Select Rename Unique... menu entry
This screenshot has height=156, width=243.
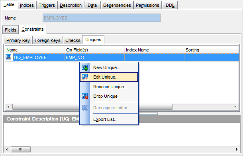(109, 87)
